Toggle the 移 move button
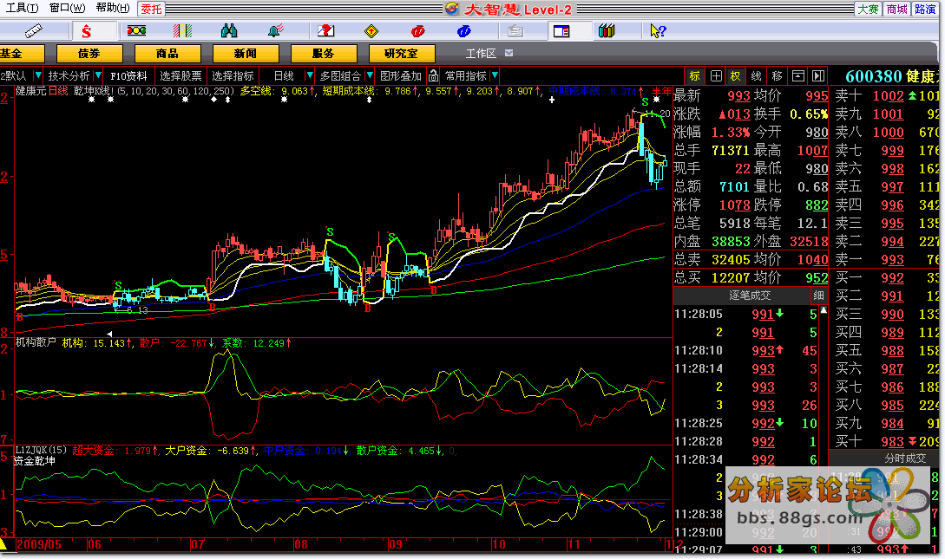The height and width of the screenshot is (559, 945). 777,75
